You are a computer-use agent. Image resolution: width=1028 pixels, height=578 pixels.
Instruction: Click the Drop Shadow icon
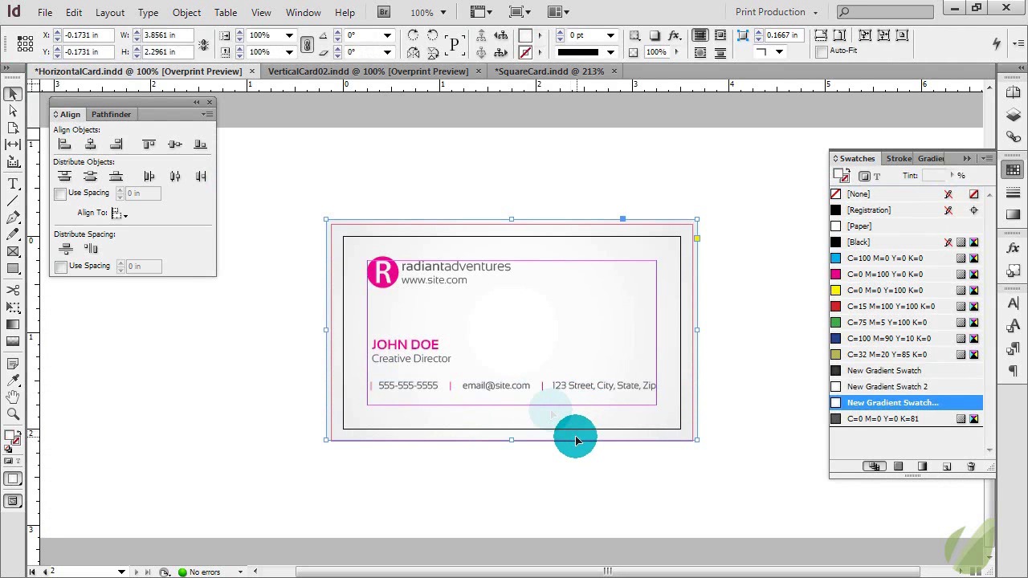pos(655,35)
